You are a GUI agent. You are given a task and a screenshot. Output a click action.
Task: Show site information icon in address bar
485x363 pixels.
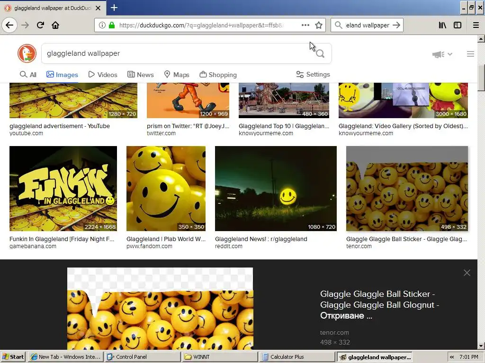click(102, 26)
